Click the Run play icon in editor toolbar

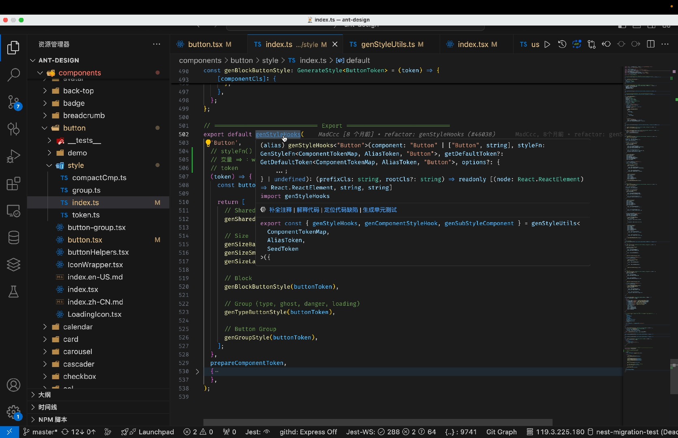(547, 44)
